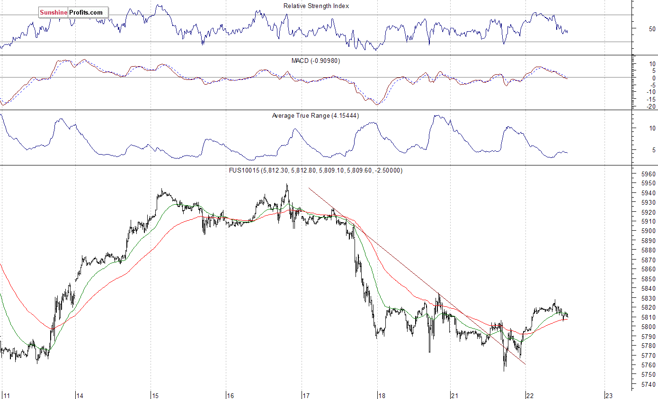Select the 5770 price level label
This screenshot has height=399, width=658.
(x=649, y=356)
